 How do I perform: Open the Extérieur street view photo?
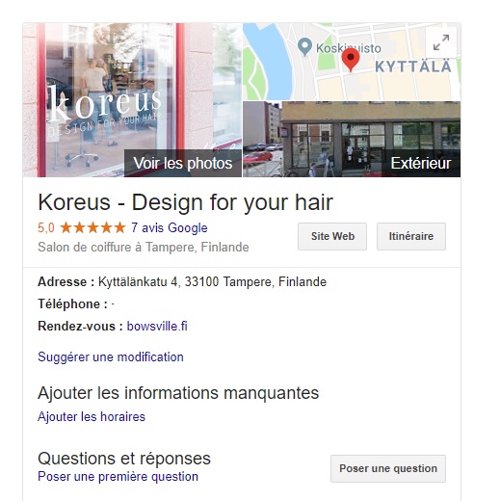point(352,139)
